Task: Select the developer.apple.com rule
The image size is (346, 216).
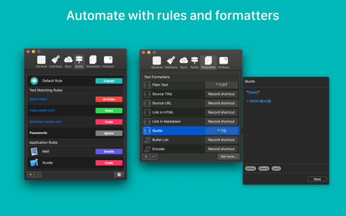Action: point(76,122)
